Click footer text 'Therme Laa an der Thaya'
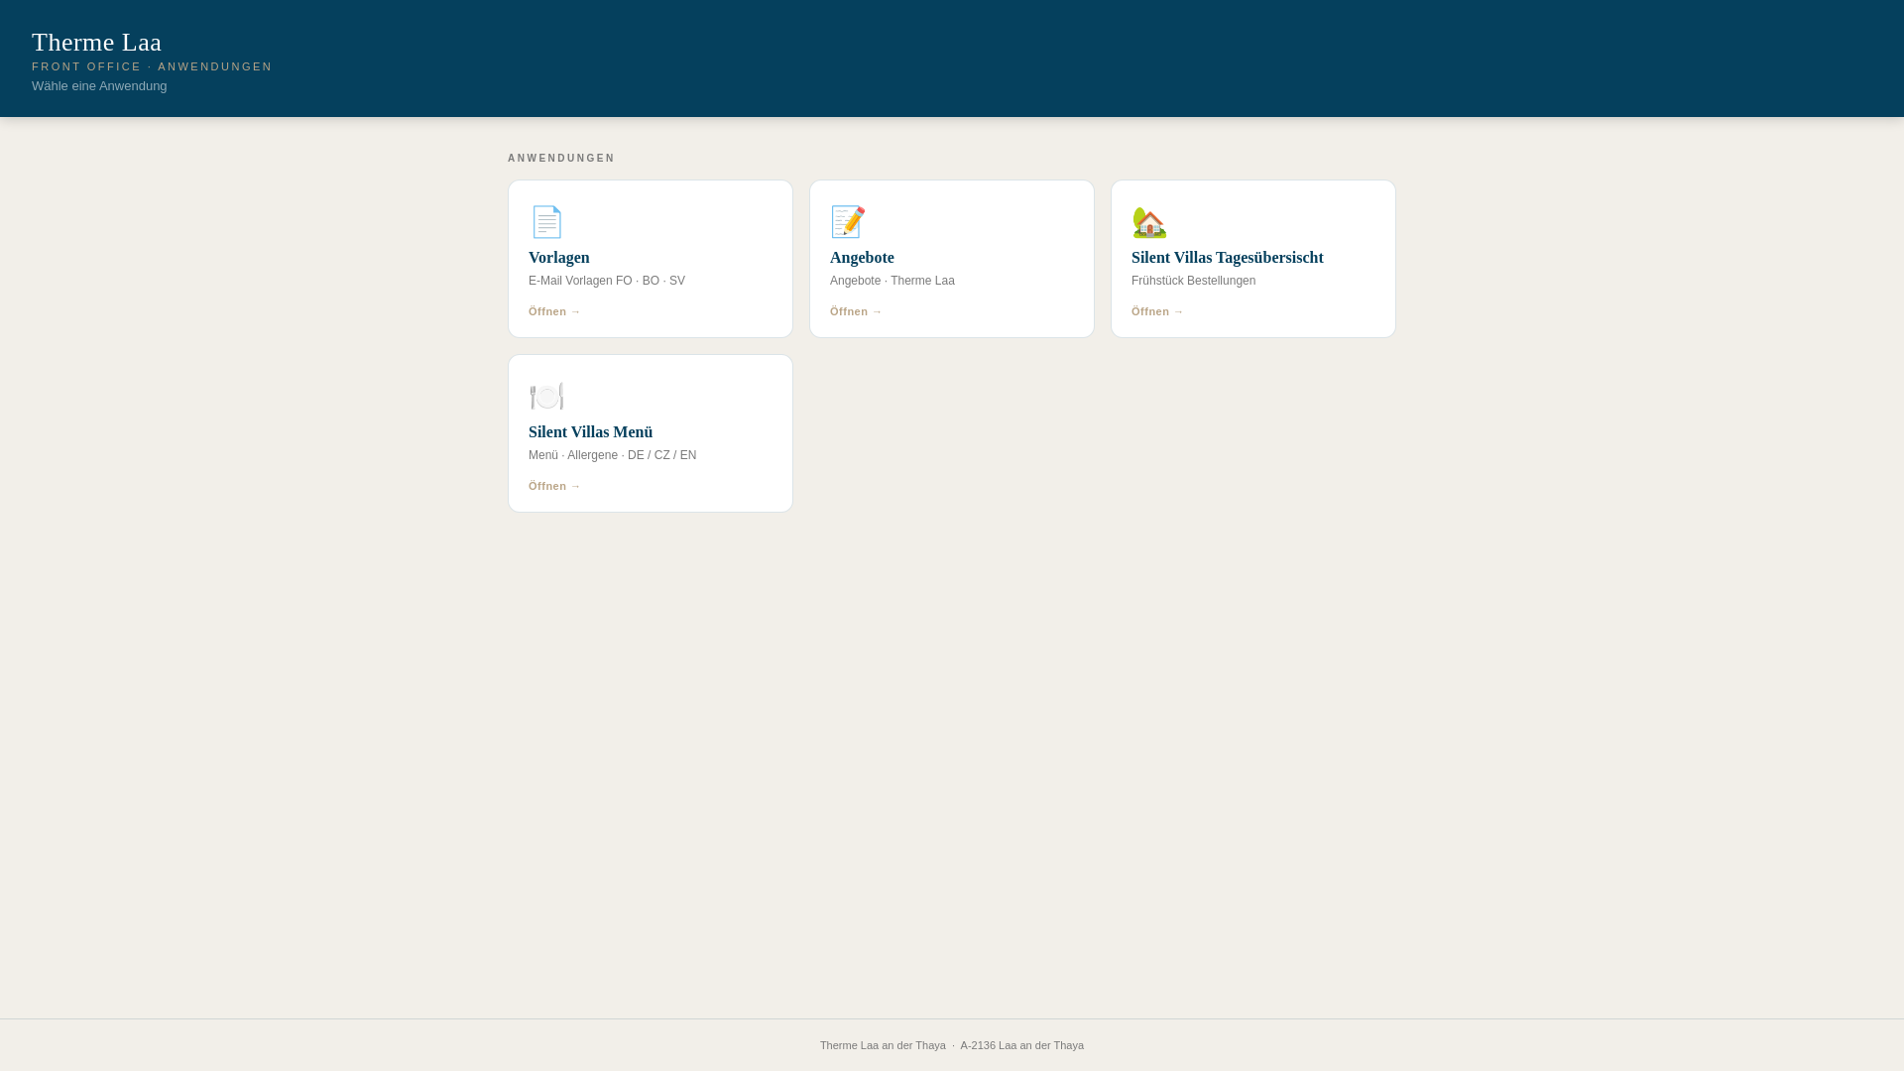1904x1071 pixels. coord(883,1045)
